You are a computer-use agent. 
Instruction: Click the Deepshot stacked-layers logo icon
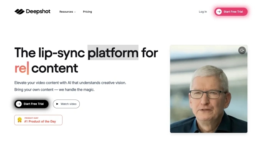tap(20, 11)
